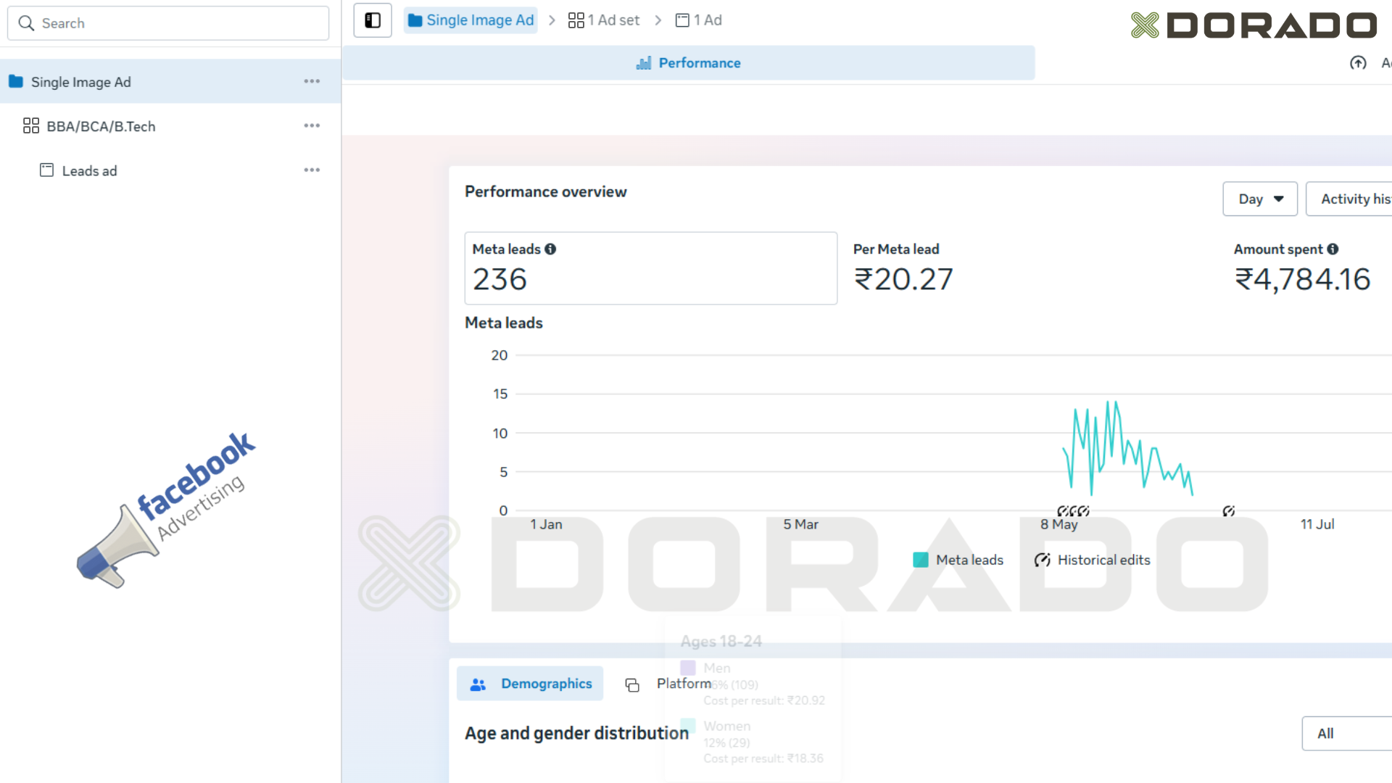Open options for Single Image Ad campaign
Screen dimensions: 1392x783
click(312, 81)
